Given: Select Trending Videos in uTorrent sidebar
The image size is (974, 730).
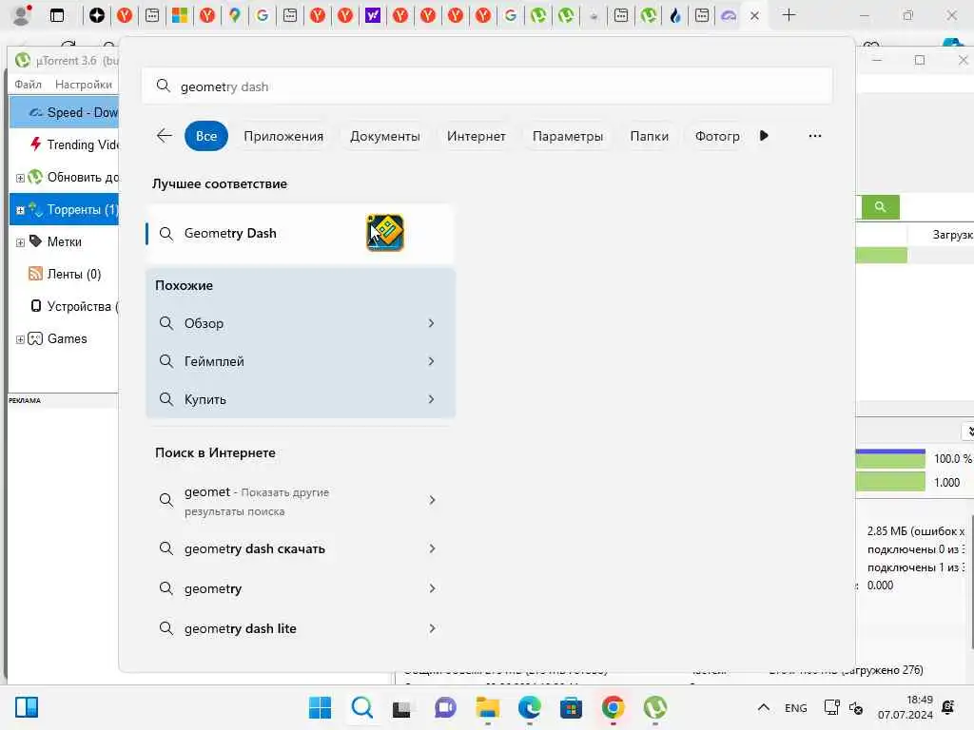Looking at the screenshot, I should click(65, 144).
